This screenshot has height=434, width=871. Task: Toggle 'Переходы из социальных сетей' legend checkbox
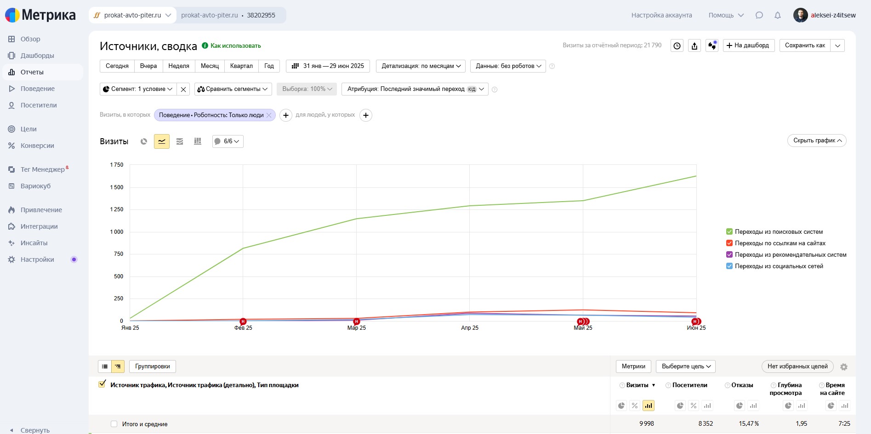point(729,266)
